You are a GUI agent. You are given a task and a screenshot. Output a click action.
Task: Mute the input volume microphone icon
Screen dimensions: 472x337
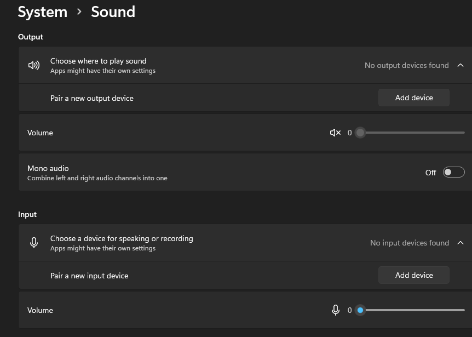pos(336,310)
